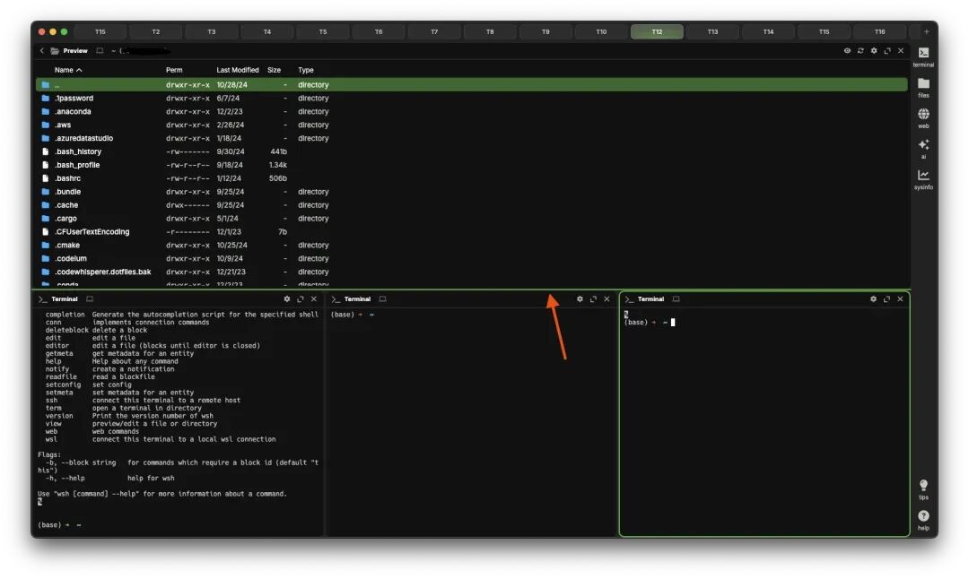Viewport: 969px width, 579px height.
Task: Open settings menu of the middle Terminal block
Action: [x=579, y=298]
